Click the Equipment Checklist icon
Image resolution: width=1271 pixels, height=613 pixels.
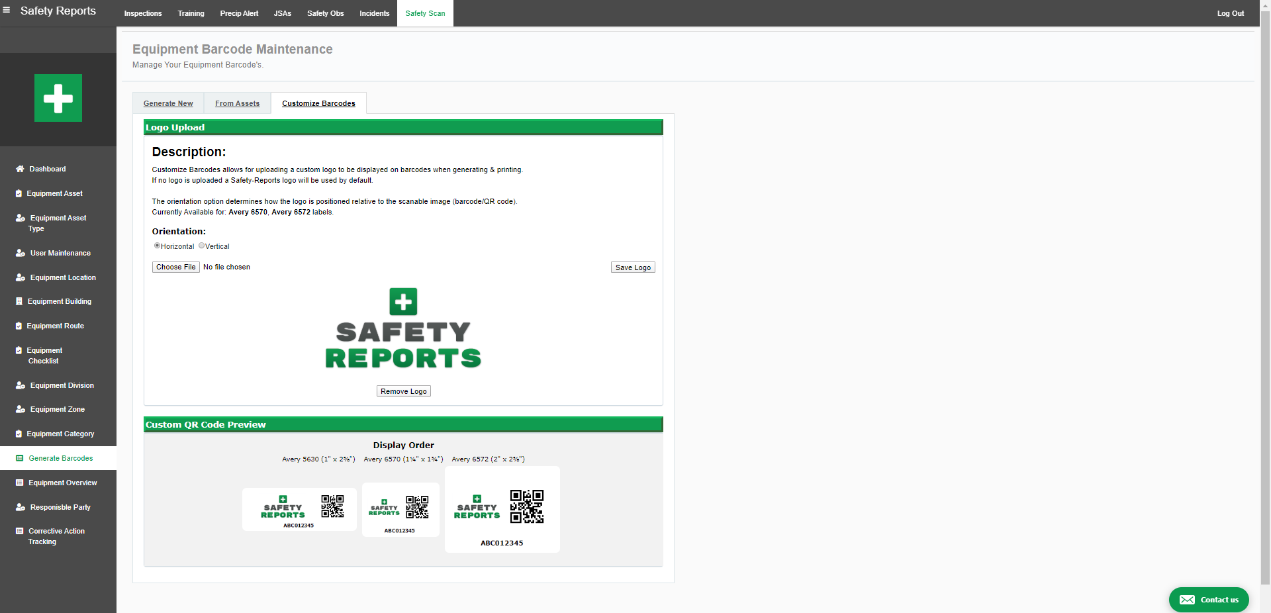[x=19, y=350]
